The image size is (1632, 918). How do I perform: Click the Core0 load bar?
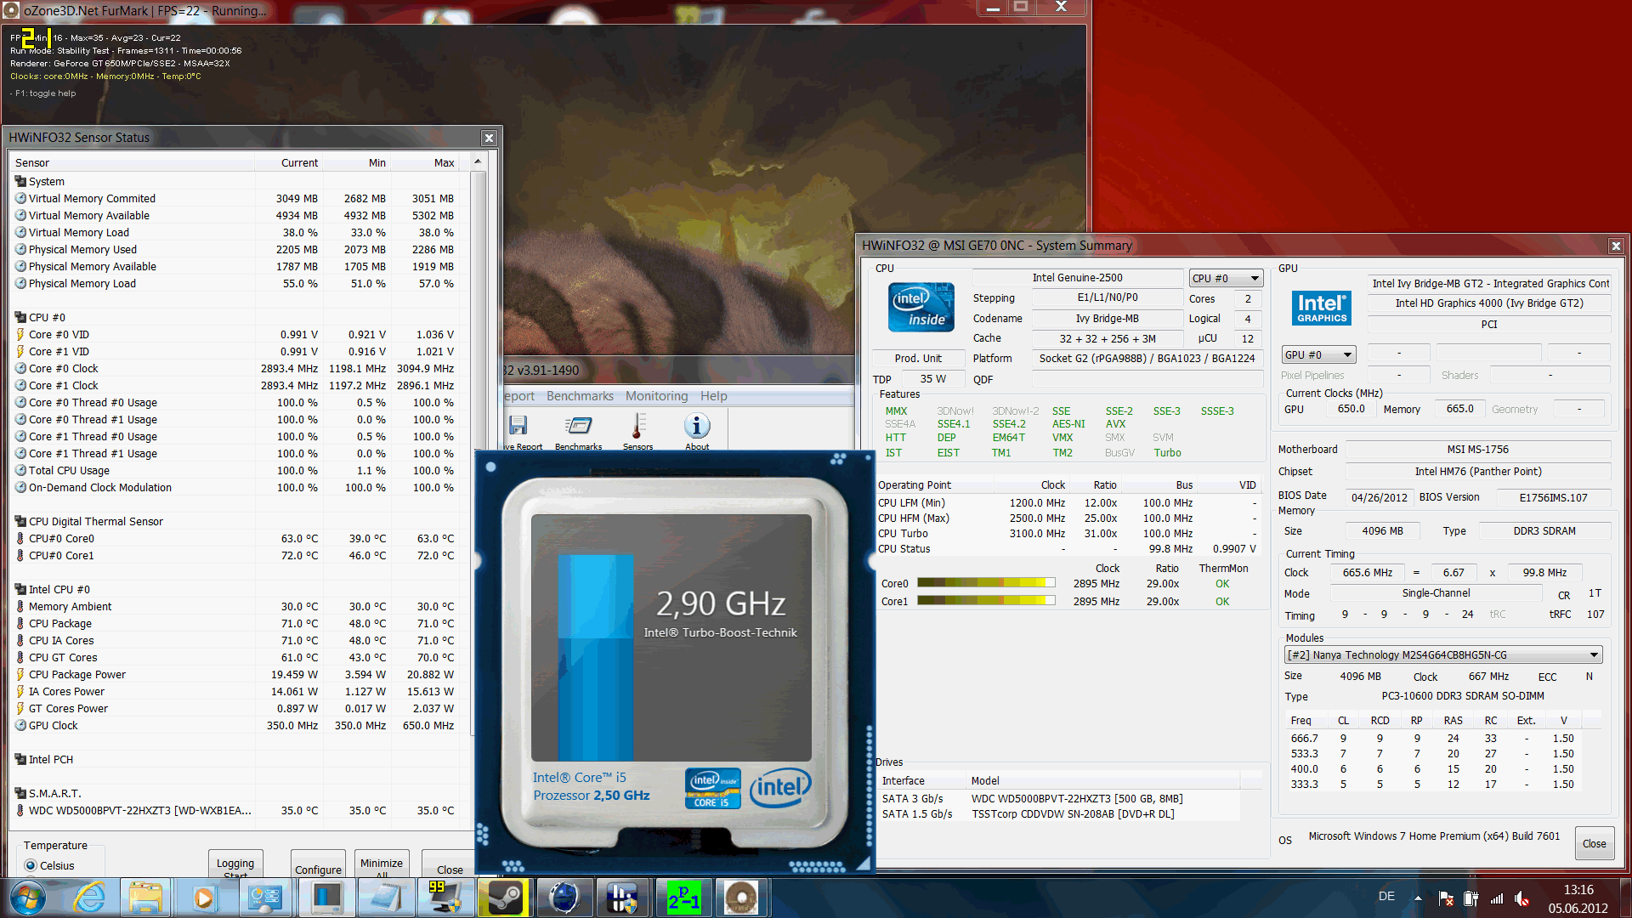[986, 583]
